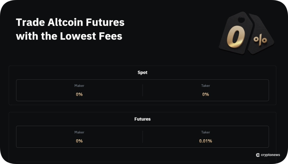Click the Futures Maker 0% value
Screen dimensions: 288x164
[x=79, y=141]
